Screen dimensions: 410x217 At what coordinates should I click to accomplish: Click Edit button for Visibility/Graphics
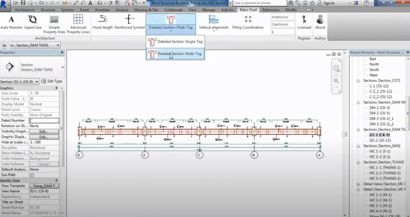(x=44, y=132)
